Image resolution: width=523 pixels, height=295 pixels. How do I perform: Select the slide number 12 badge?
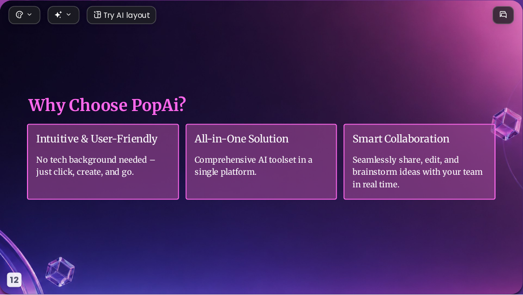coord(14,280)
